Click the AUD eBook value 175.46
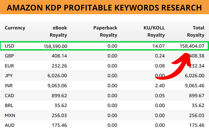 click(x=59, y=125)
